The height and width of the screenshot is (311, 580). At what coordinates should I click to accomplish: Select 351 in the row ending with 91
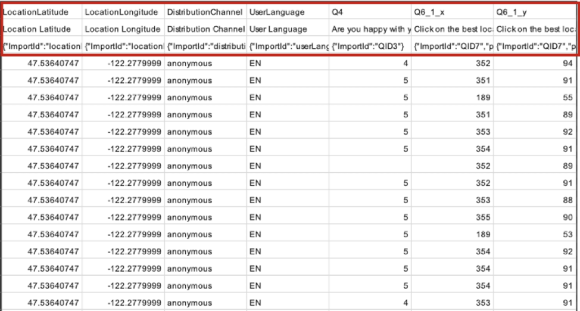(x=453, y=80)
